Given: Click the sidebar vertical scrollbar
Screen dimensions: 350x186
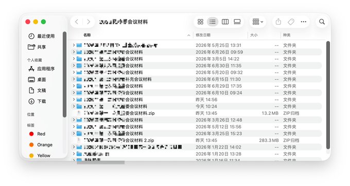Looking at the screenshot, I should (64, 74).
